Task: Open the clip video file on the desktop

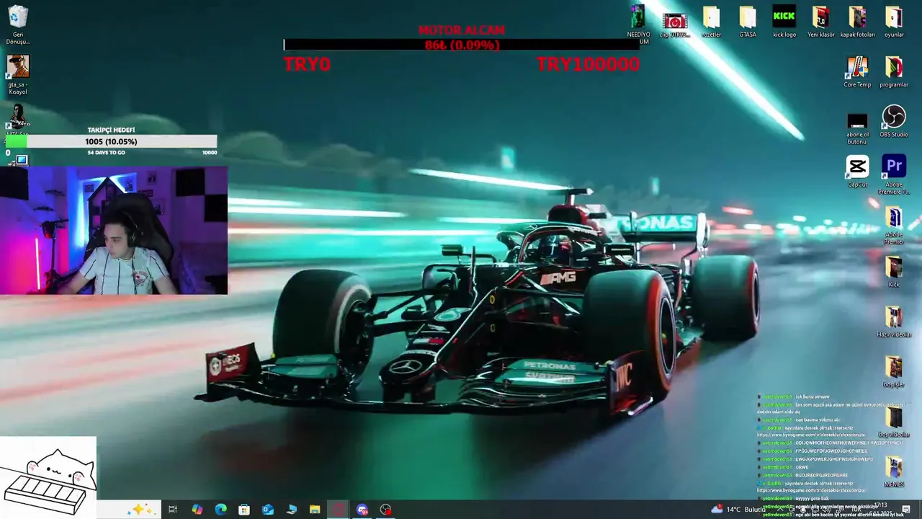Action: tap(675, 25)
